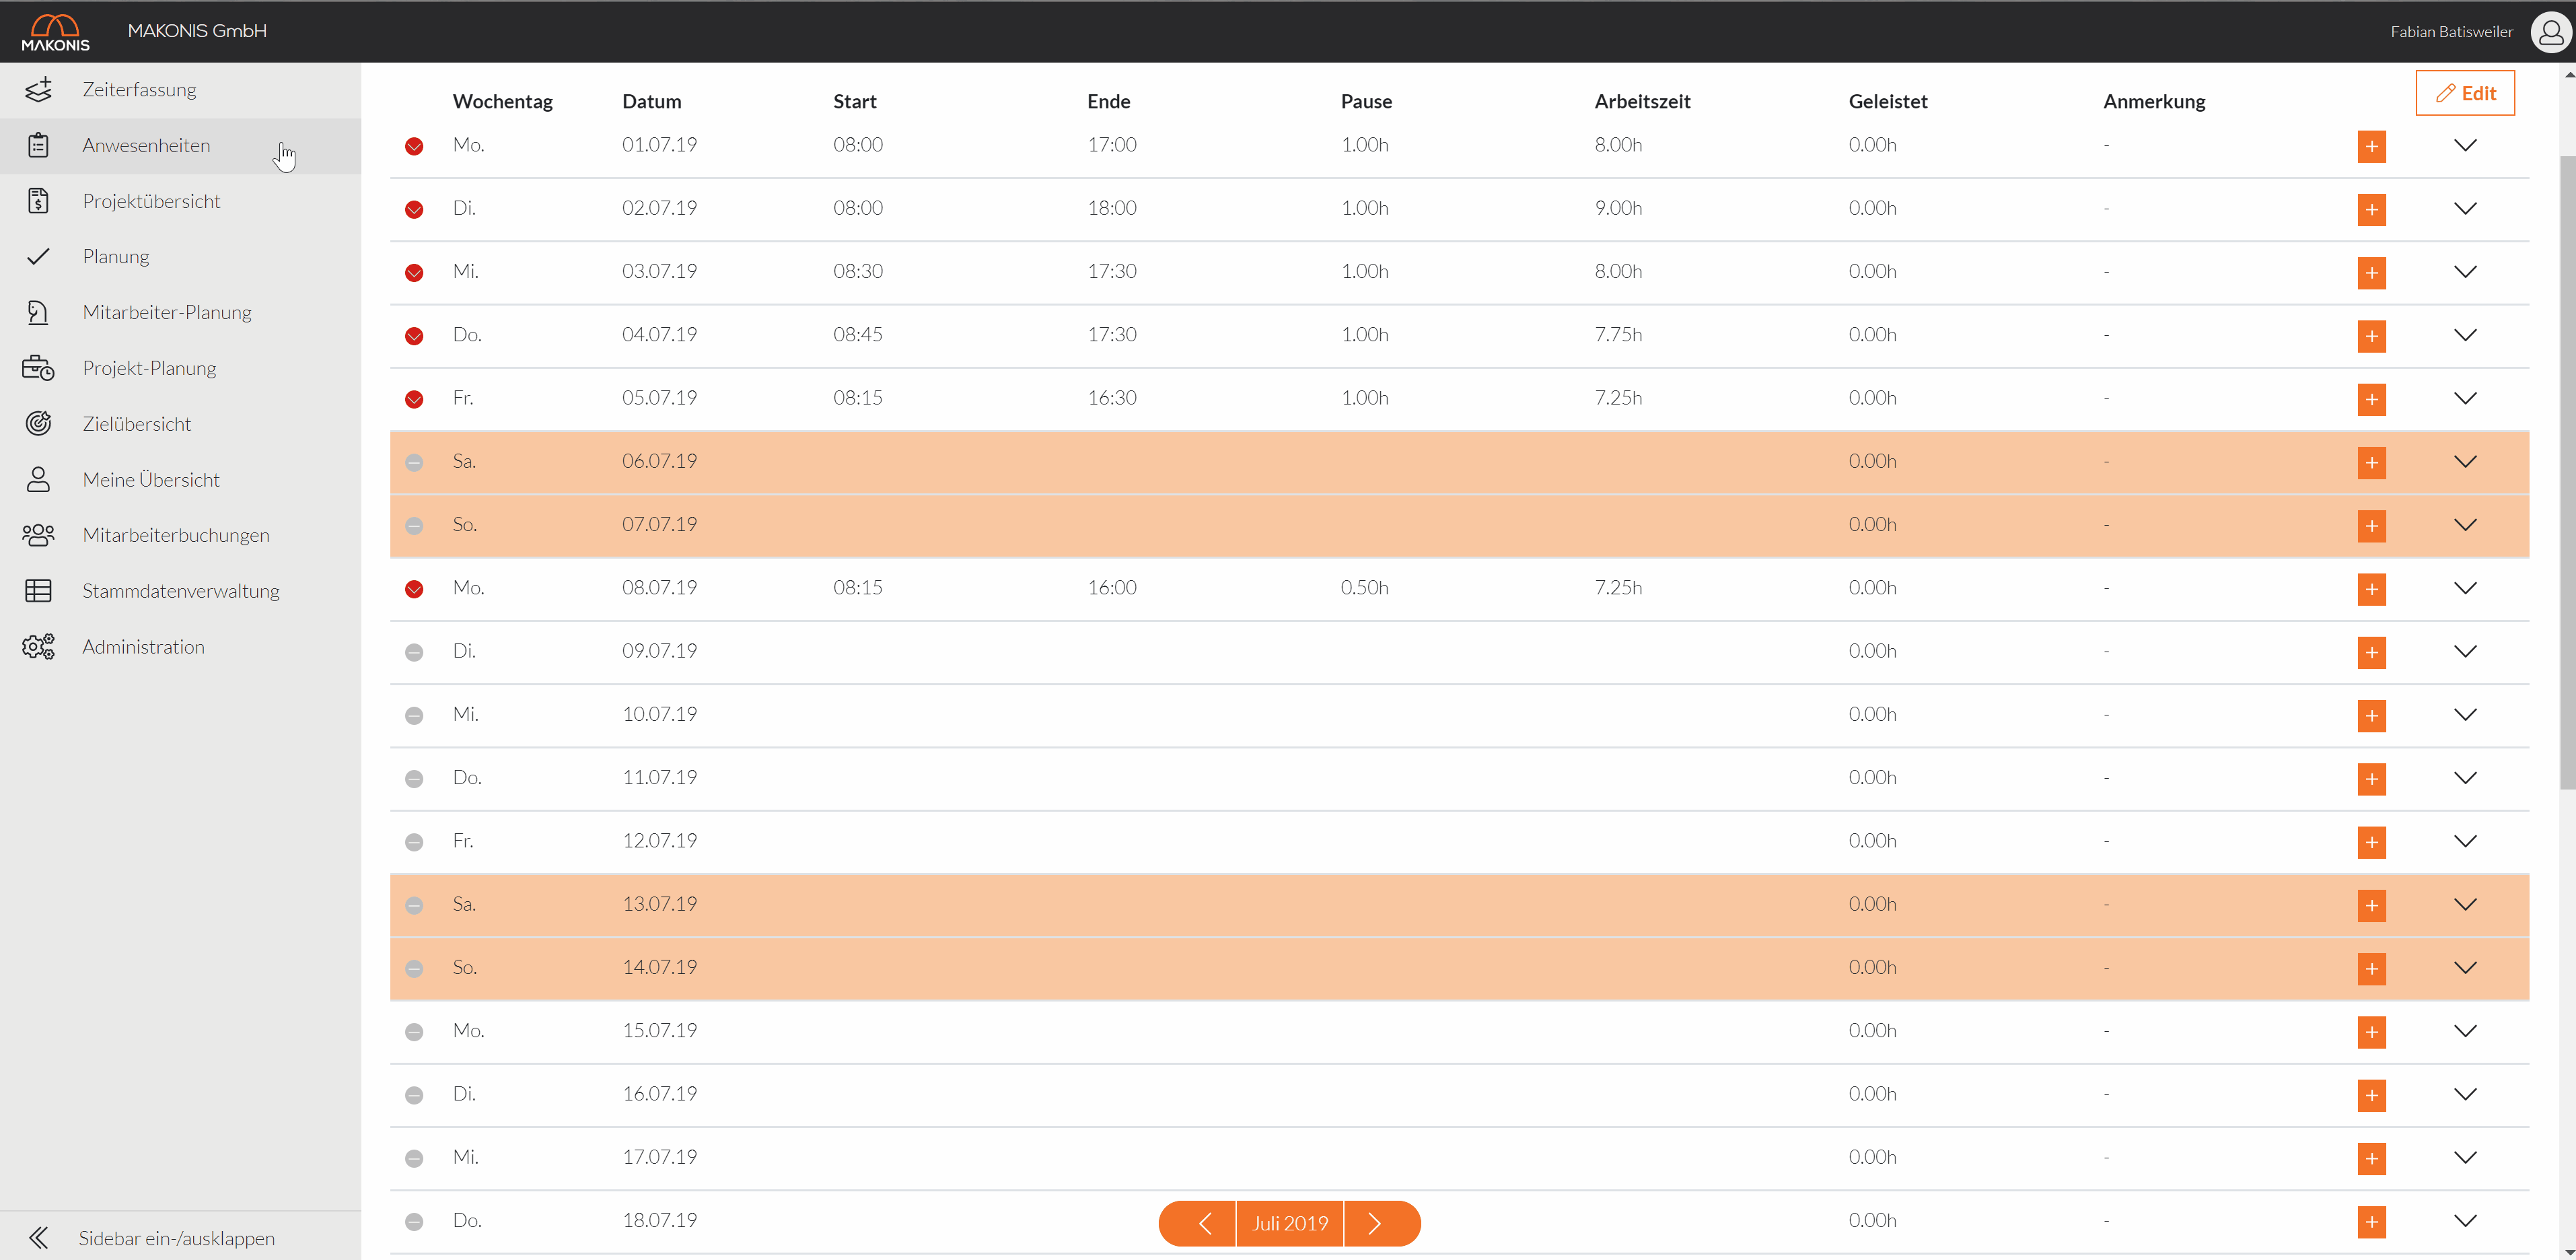The height and width of the screenshot is (1260, 2576).
Task: Click the Zielübersicht target icon
Action: [38, 423]
